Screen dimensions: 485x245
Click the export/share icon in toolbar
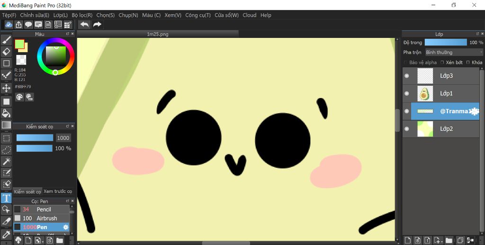click(x=18, y=25)
